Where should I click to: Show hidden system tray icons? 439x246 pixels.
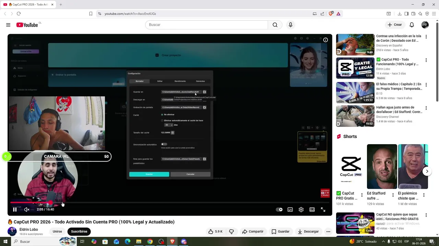(x=383, y=242)
